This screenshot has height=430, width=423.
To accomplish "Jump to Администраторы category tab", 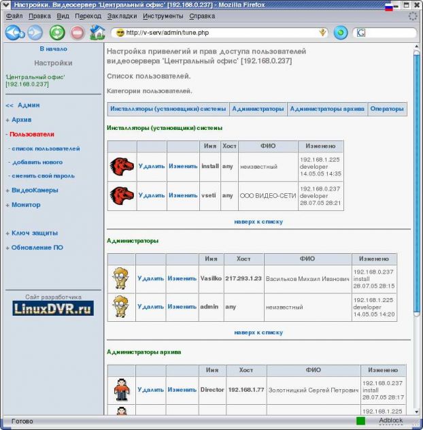I will point(258,109).
